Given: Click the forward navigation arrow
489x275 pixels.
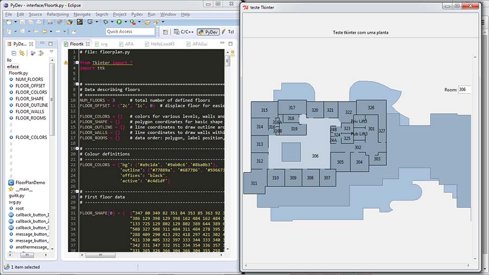Looking at the screenshot, I should [58, 32].
